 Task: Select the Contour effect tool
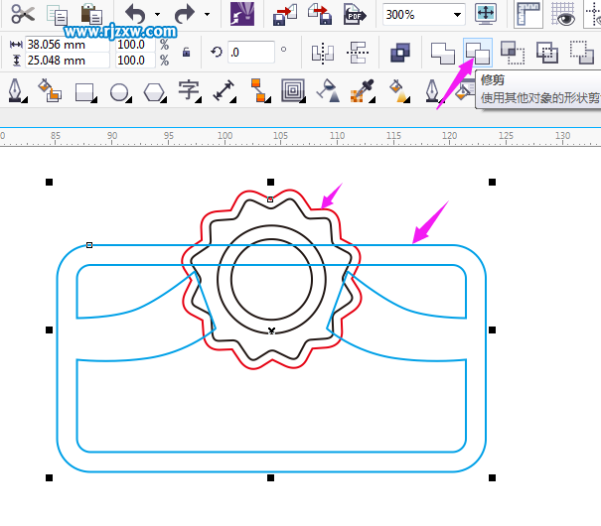click(x=293, y=90)
